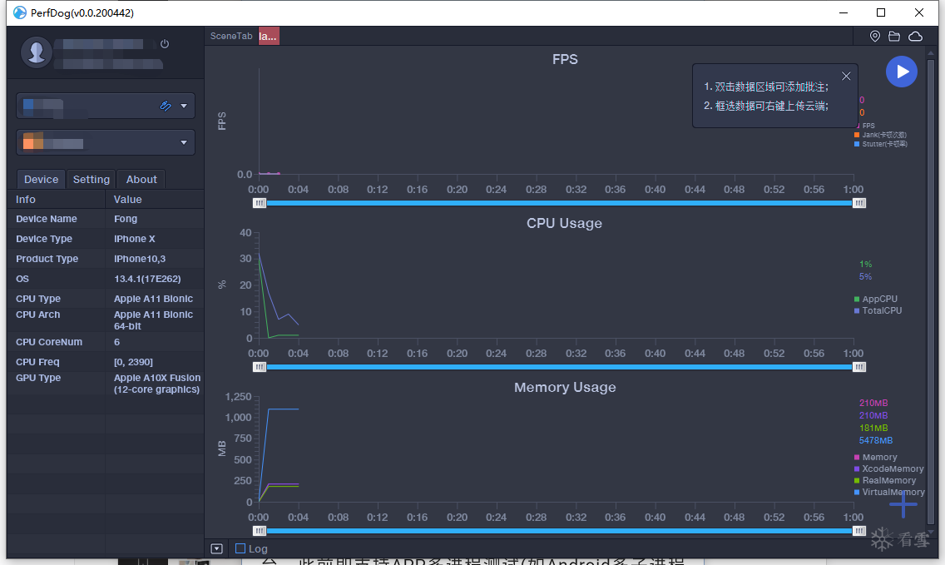This screenshot has height=565, width=945.
Task: Click the user avatar icon
Action: coord(37,52)
